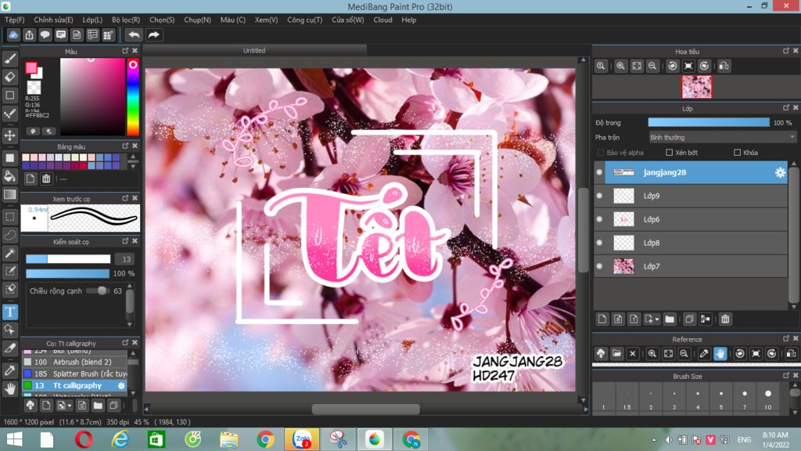Viewport: 801px width, 451px height.
Task: Open a reference image with folder icon
Action: point(616,353)
